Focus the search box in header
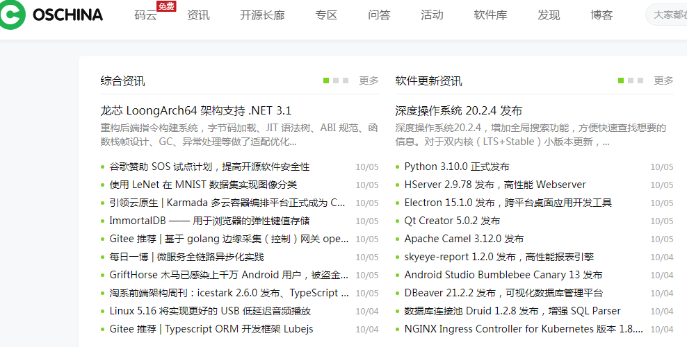 click(666, 15)
